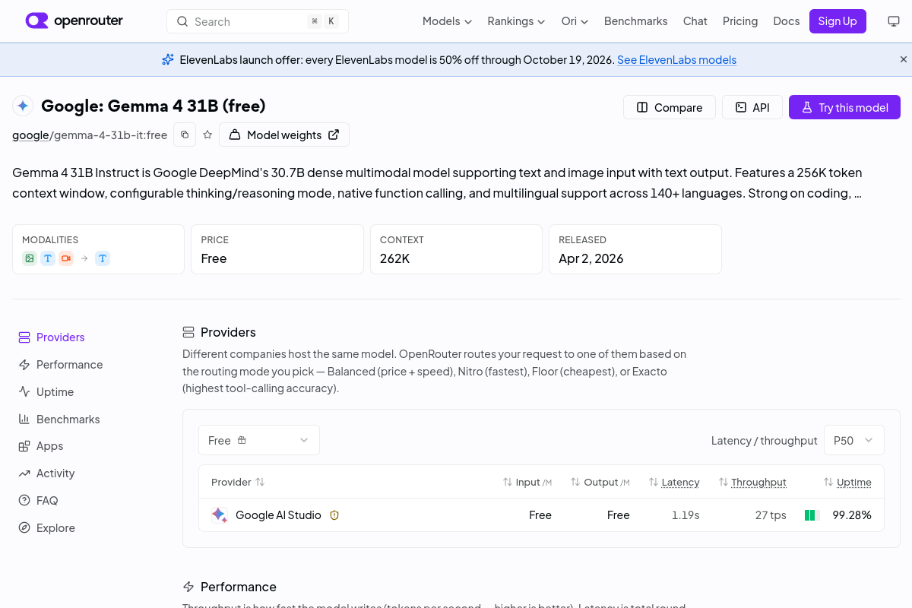Sort by Output price column
This screenshot has height=608, width=912.
coord(600,482)
